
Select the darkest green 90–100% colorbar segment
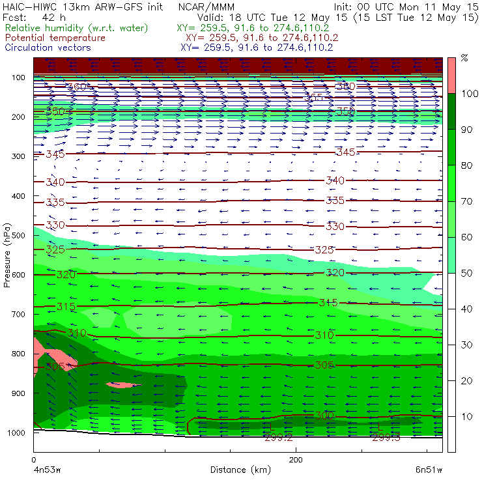tap(451, 111)
